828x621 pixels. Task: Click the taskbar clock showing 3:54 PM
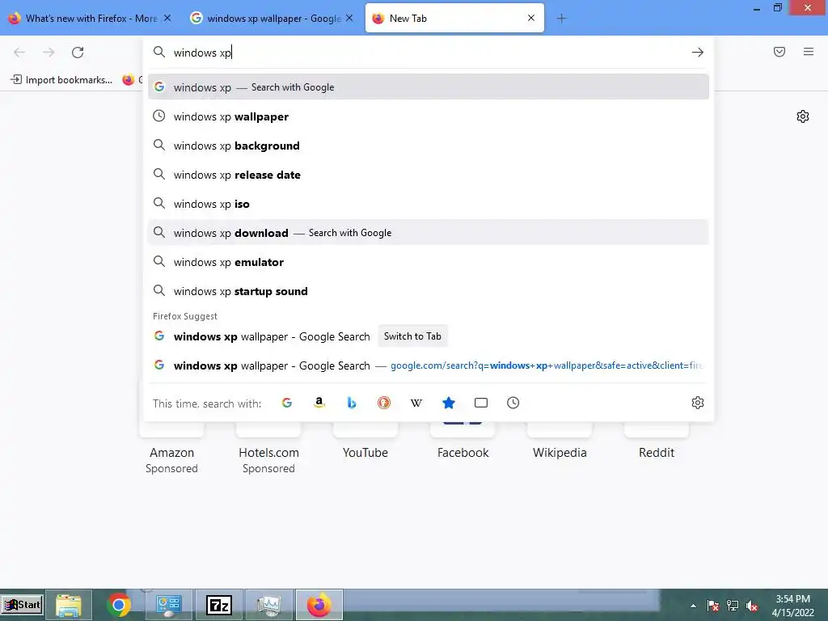click(792, 606)
